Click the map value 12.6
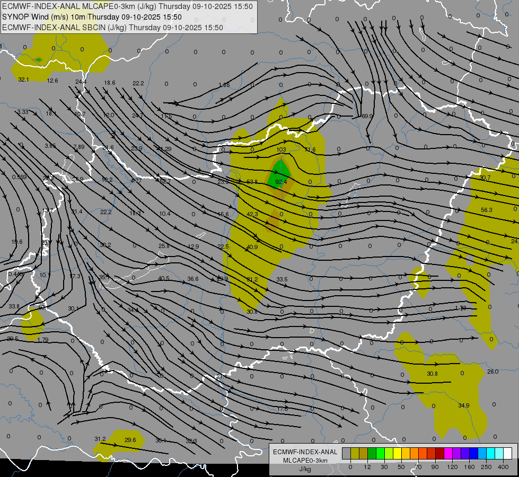 (x=52, y=81)
